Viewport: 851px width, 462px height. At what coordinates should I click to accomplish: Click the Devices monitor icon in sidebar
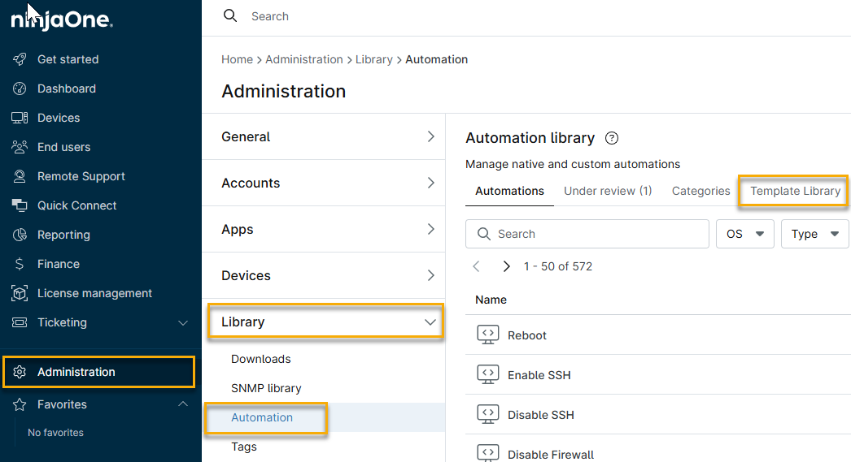point(20,118)
